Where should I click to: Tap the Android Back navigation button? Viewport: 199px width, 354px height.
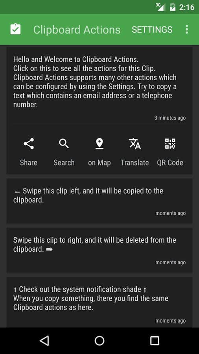pos(44,341)
